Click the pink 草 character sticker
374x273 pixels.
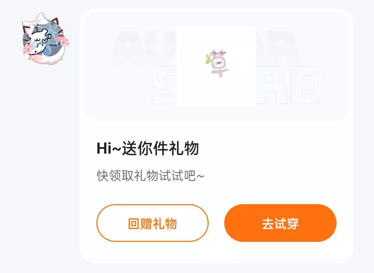point(218,63)
